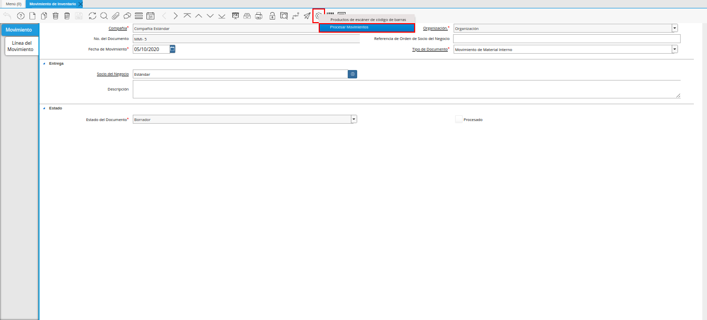Open Zoom Across folder-search icon

pos(284,16)
